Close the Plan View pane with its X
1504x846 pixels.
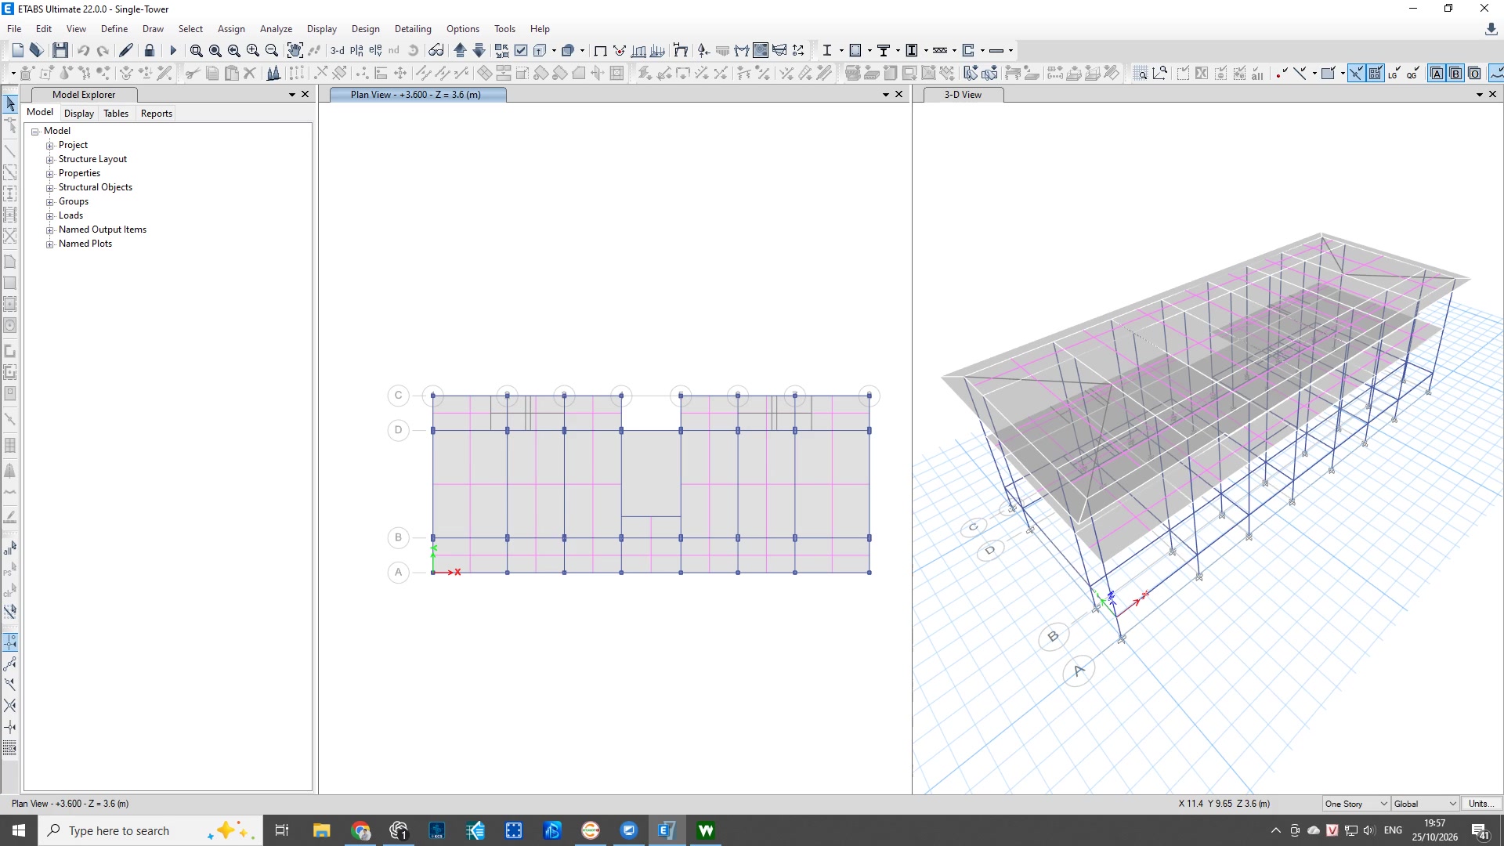point(899,95)
